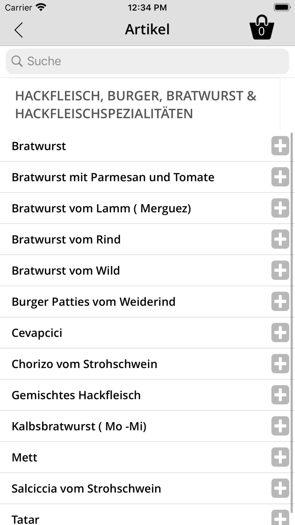The width and height of the screenshot is (295, 525).
Task: Add Kalbsbratwurst ( Mo -Mi) via plus icon
Action: (280, 426)
